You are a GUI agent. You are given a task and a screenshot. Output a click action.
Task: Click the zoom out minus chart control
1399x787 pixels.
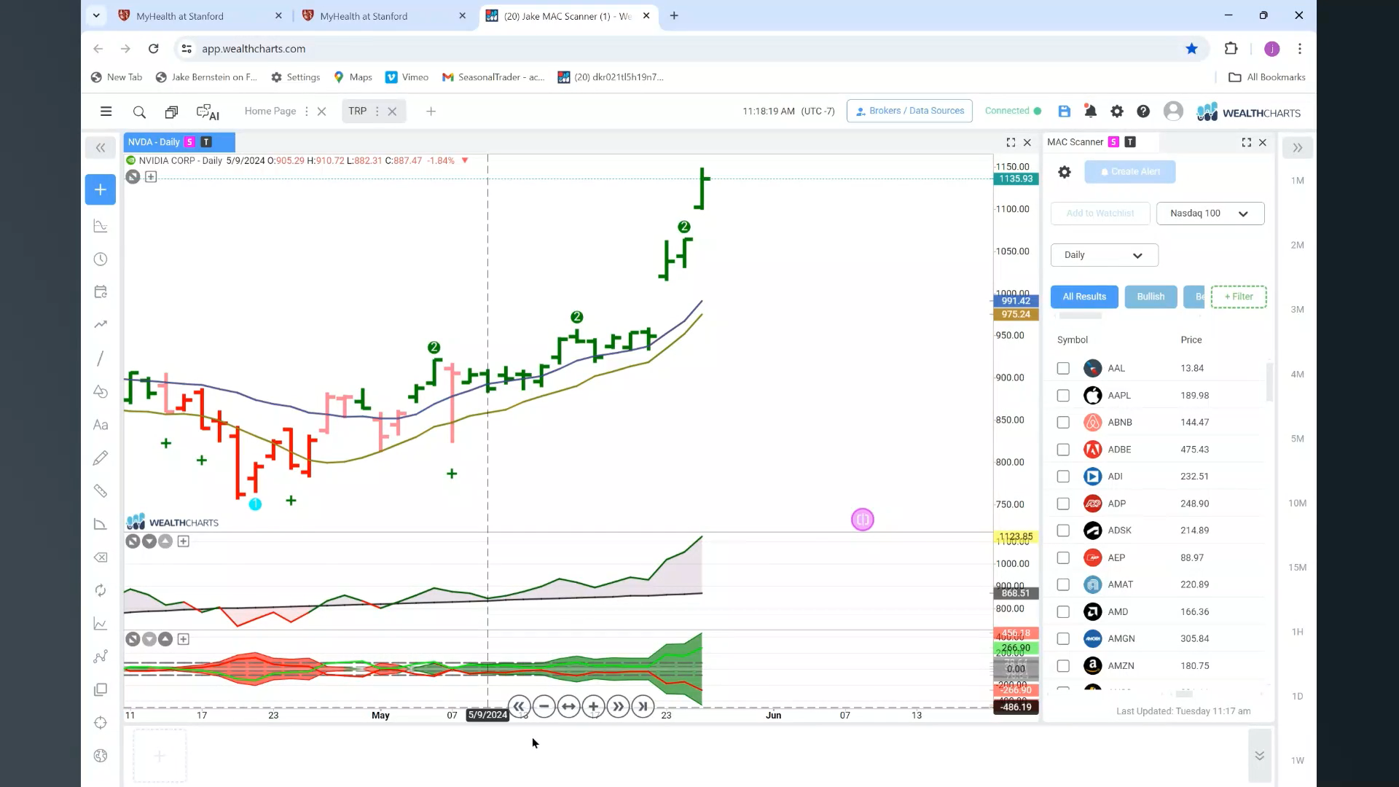click(x=544, y=706)
